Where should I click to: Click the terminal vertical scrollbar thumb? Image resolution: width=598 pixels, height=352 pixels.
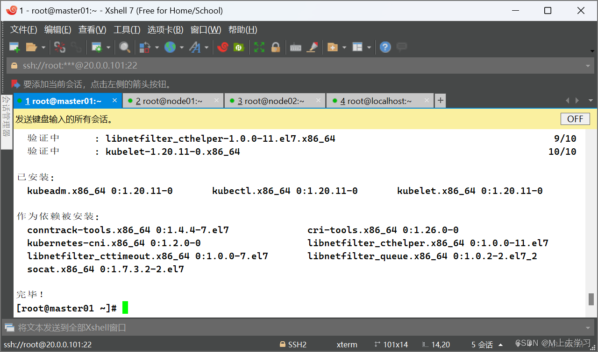coord(591,299)
